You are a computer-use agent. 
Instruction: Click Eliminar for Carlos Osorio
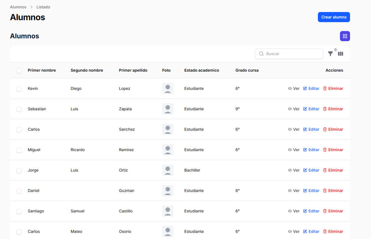[x=335, y=231]
